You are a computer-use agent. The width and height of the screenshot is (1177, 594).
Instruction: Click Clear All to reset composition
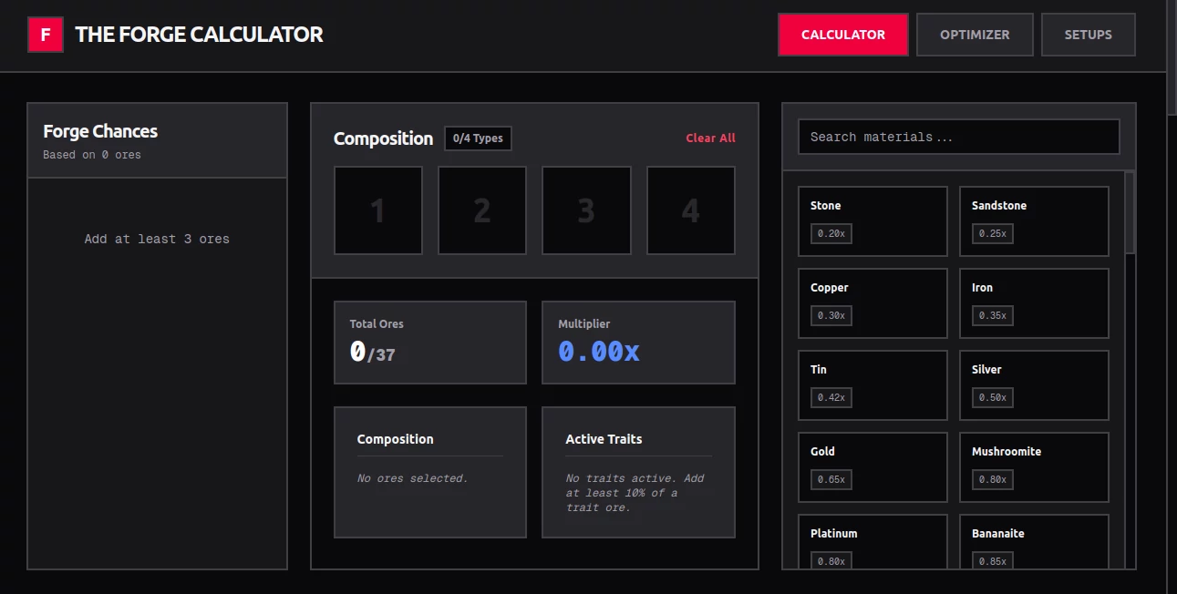[710, 138]
